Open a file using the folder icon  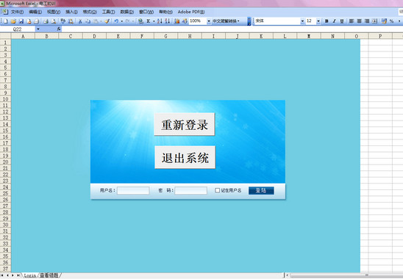(13, 21)
